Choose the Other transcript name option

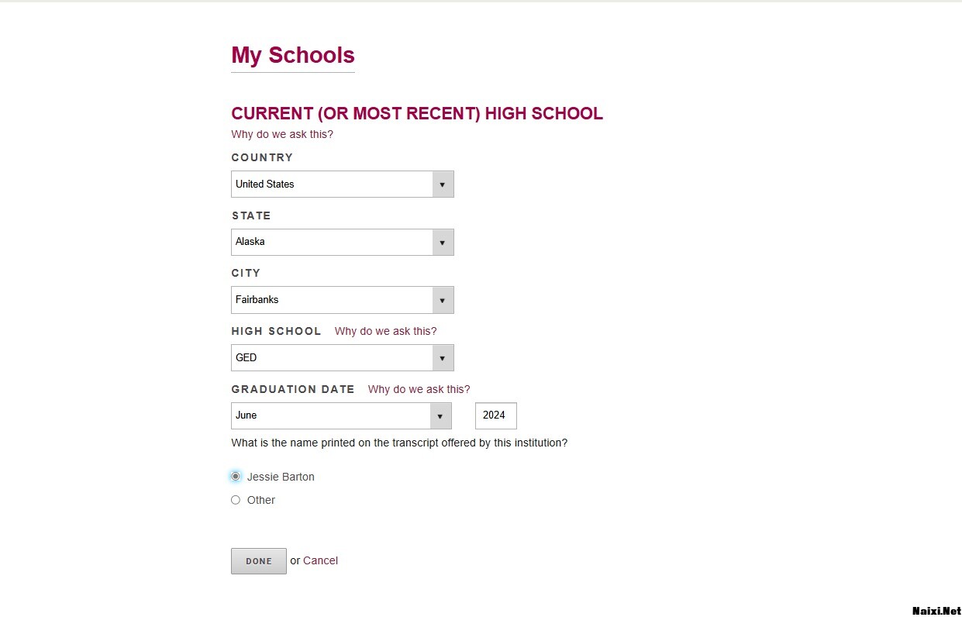[236, 500]
